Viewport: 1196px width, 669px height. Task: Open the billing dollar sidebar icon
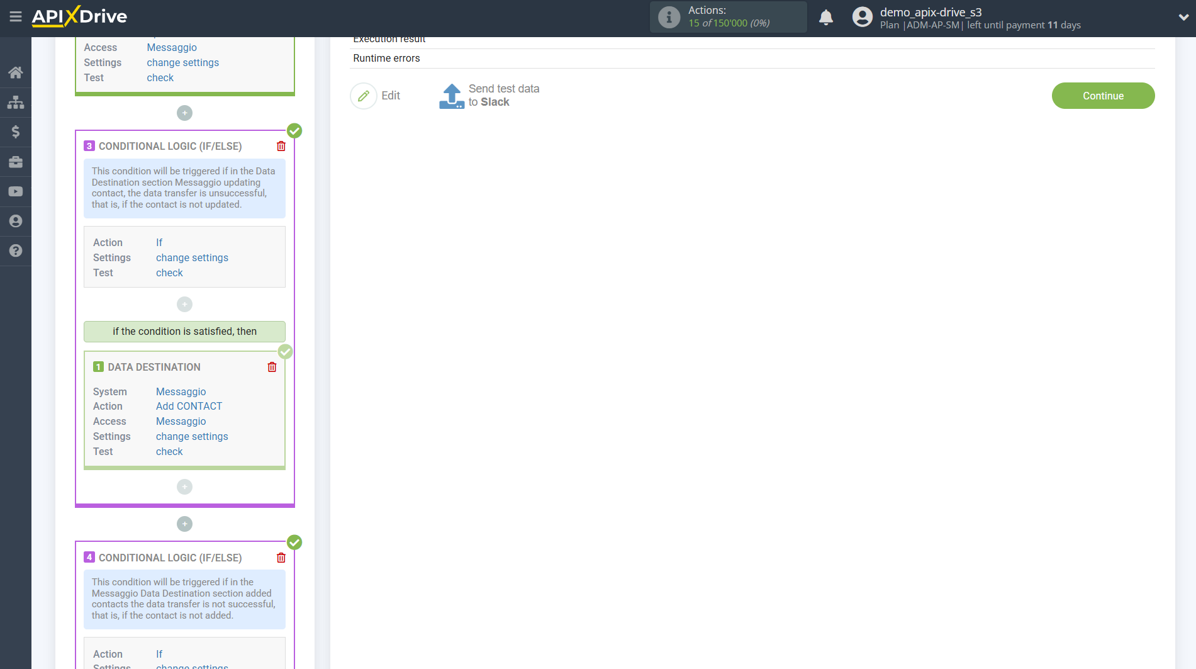tap(16, 132)
